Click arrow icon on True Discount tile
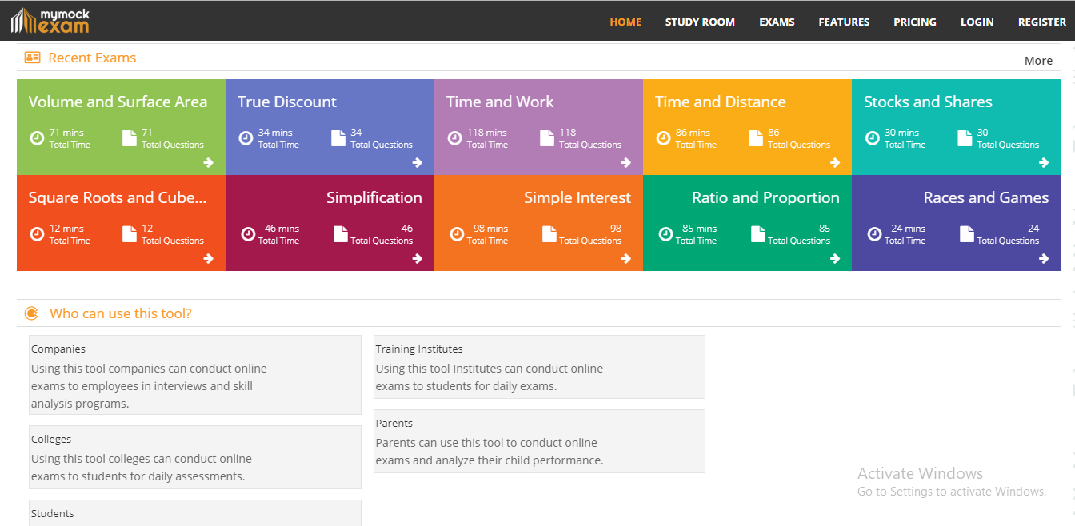 (x=417, y=163)
